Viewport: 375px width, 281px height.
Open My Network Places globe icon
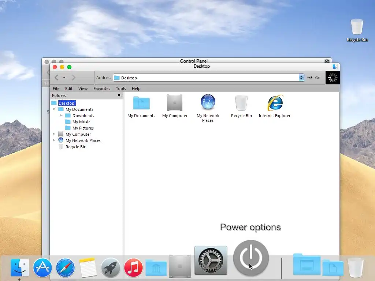(x=208, y=102)
